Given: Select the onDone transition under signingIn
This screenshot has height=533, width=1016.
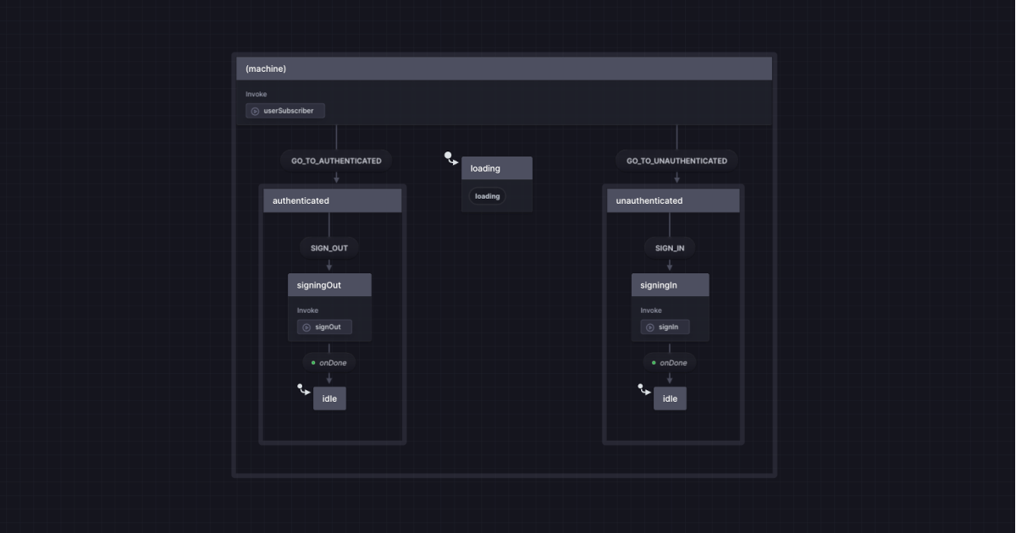Looking at the screenshot, I should pos(670,363).
